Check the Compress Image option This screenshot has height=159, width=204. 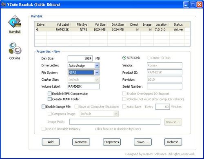pos(49,114)
